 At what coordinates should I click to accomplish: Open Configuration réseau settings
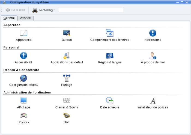(x=24, y=79)
